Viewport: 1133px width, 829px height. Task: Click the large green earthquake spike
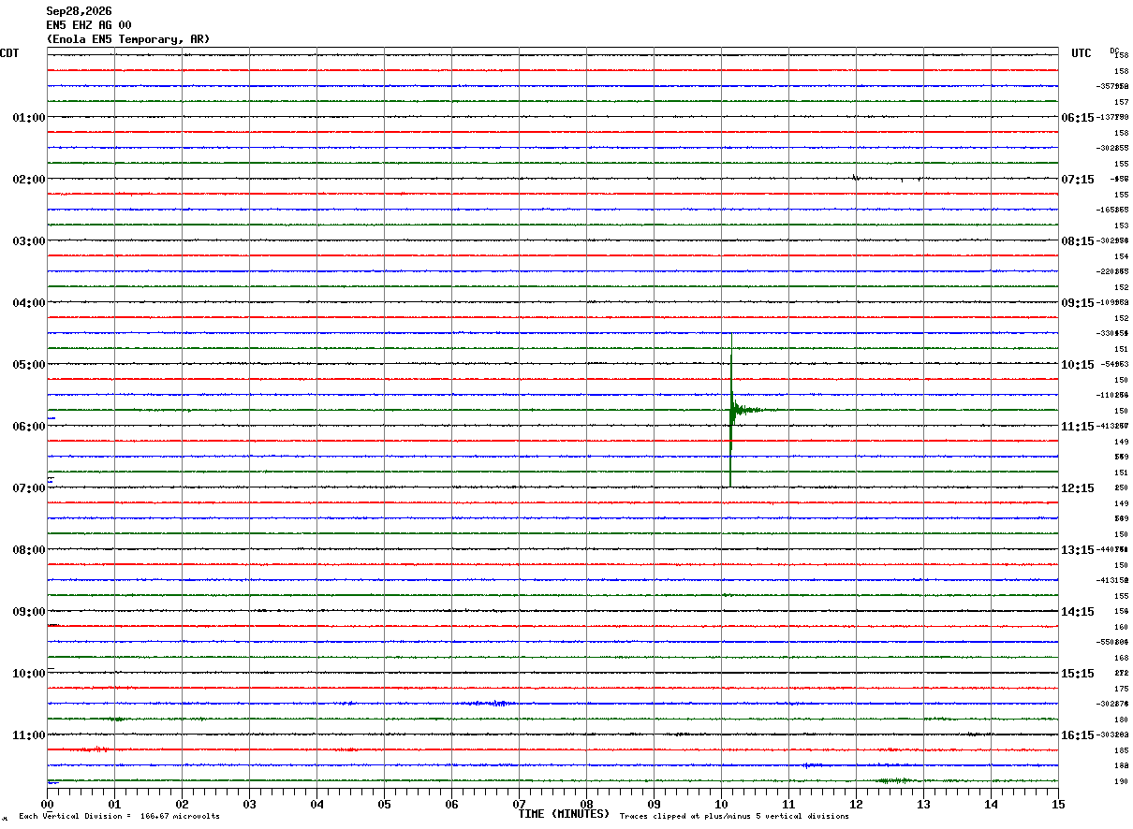click(x=730, y=410)
